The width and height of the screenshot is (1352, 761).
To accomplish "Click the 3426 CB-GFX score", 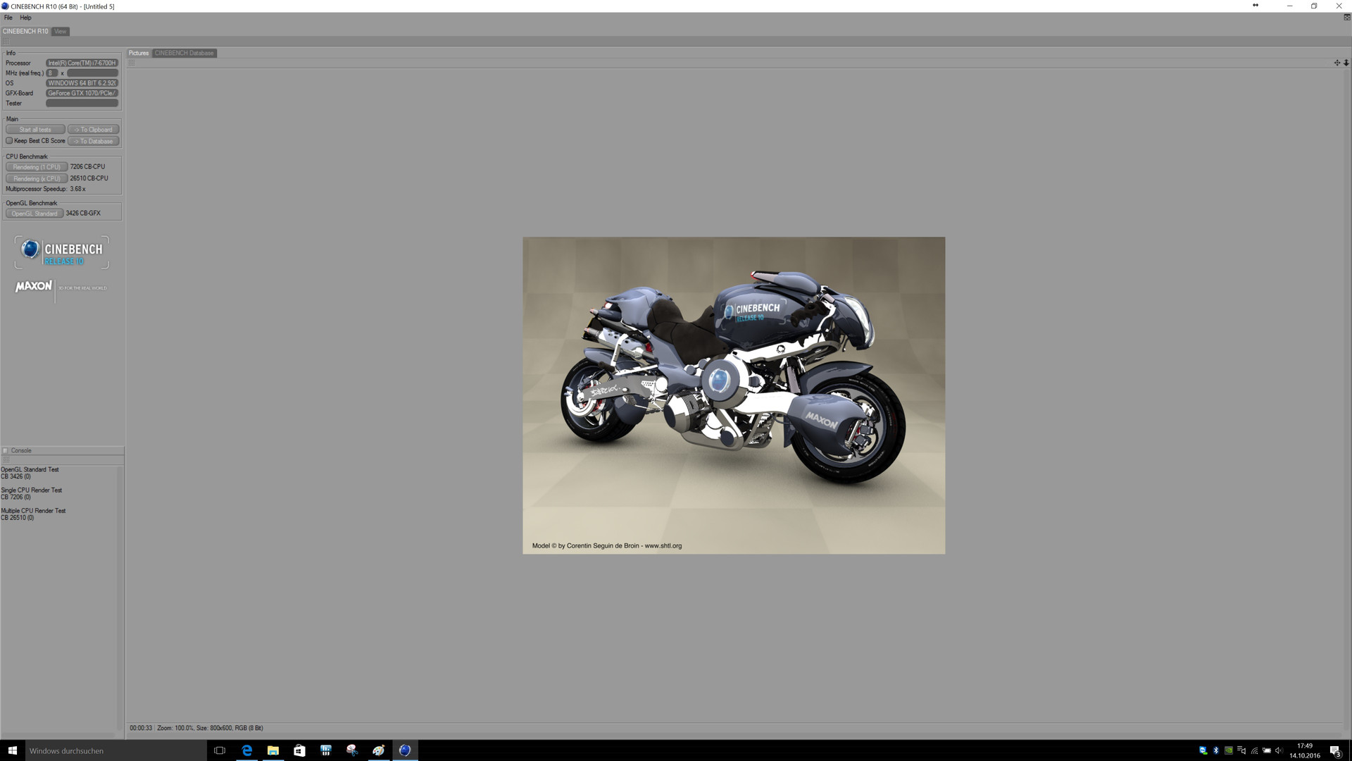I will [x=83, y=214].
